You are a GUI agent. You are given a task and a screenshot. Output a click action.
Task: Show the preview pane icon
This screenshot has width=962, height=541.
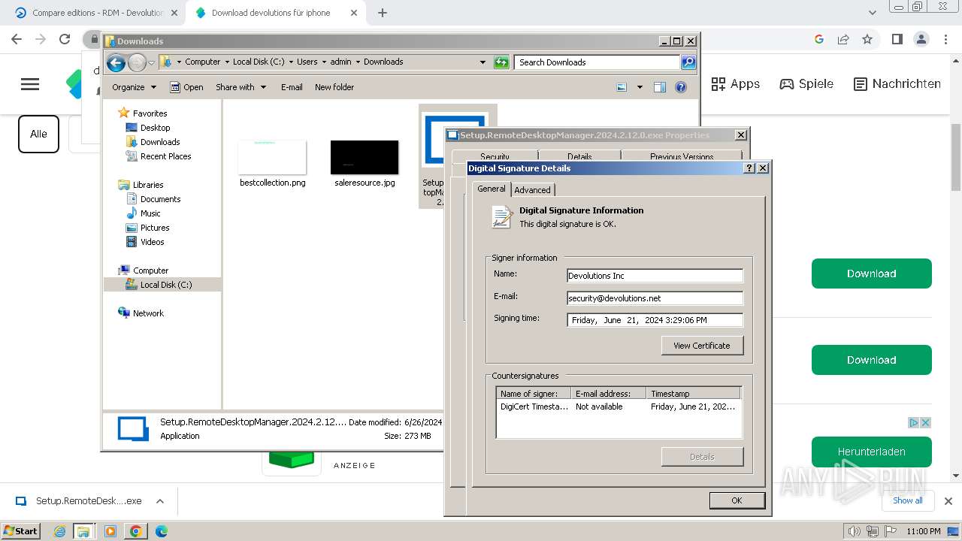(660, 87)
